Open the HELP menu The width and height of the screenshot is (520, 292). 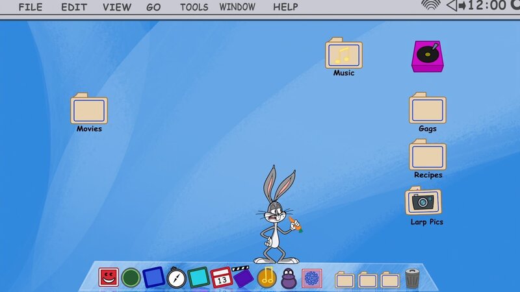285,7
